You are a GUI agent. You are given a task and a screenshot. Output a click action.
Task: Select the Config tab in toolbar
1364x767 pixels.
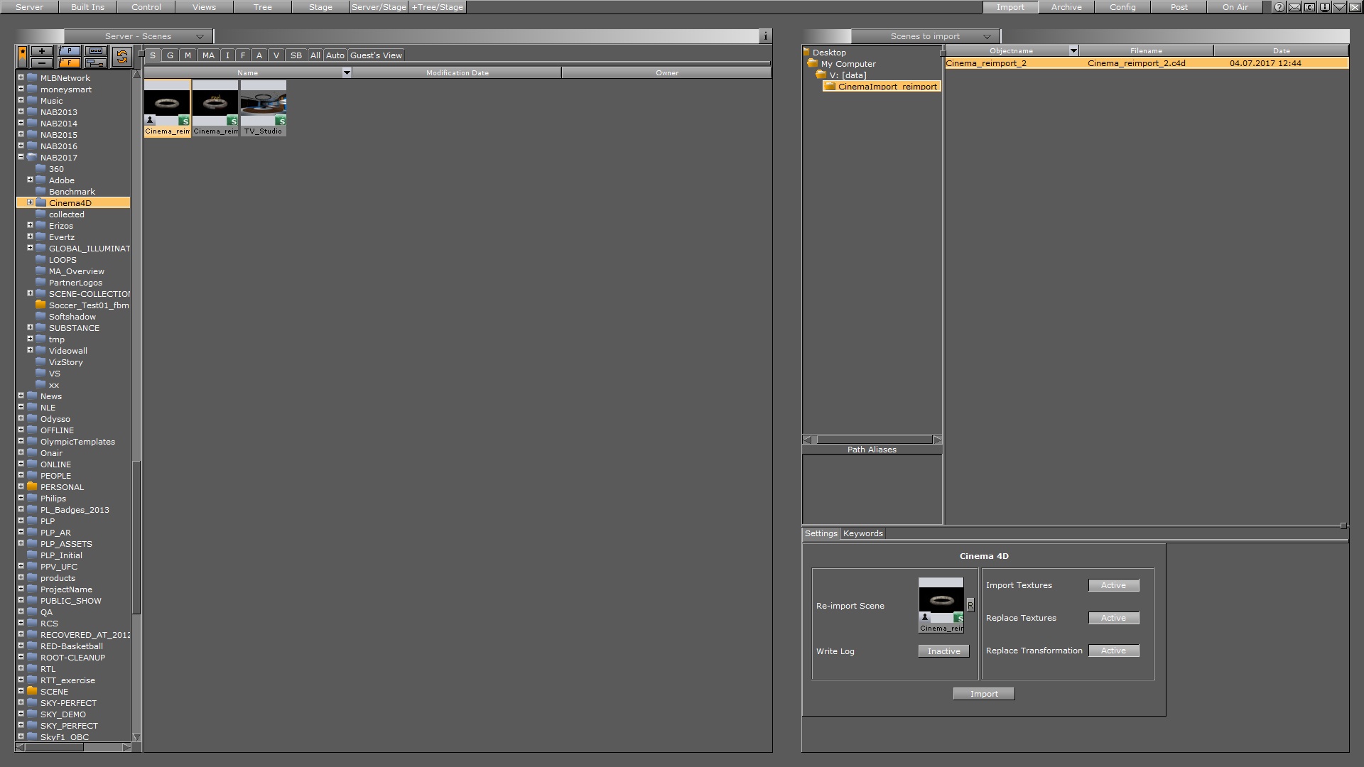click(x=1122, y=6)
